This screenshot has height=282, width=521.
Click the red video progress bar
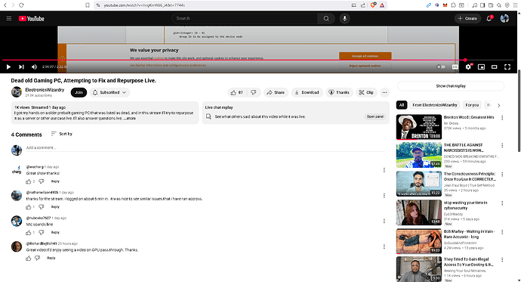(x=233, y=60)
